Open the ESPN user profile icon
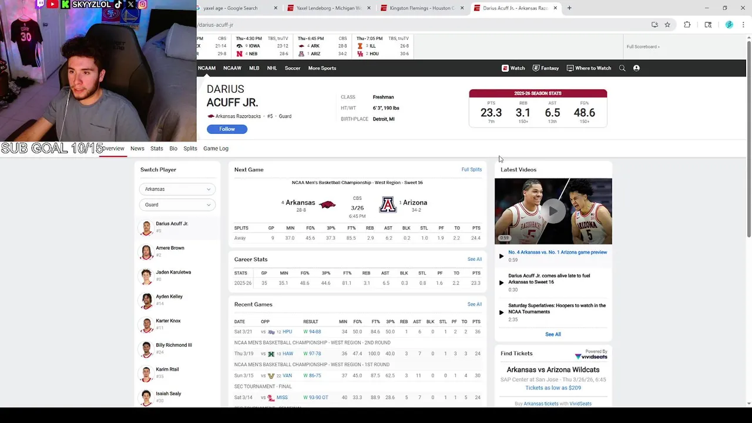The image size is (752, 423). (636, 68)
